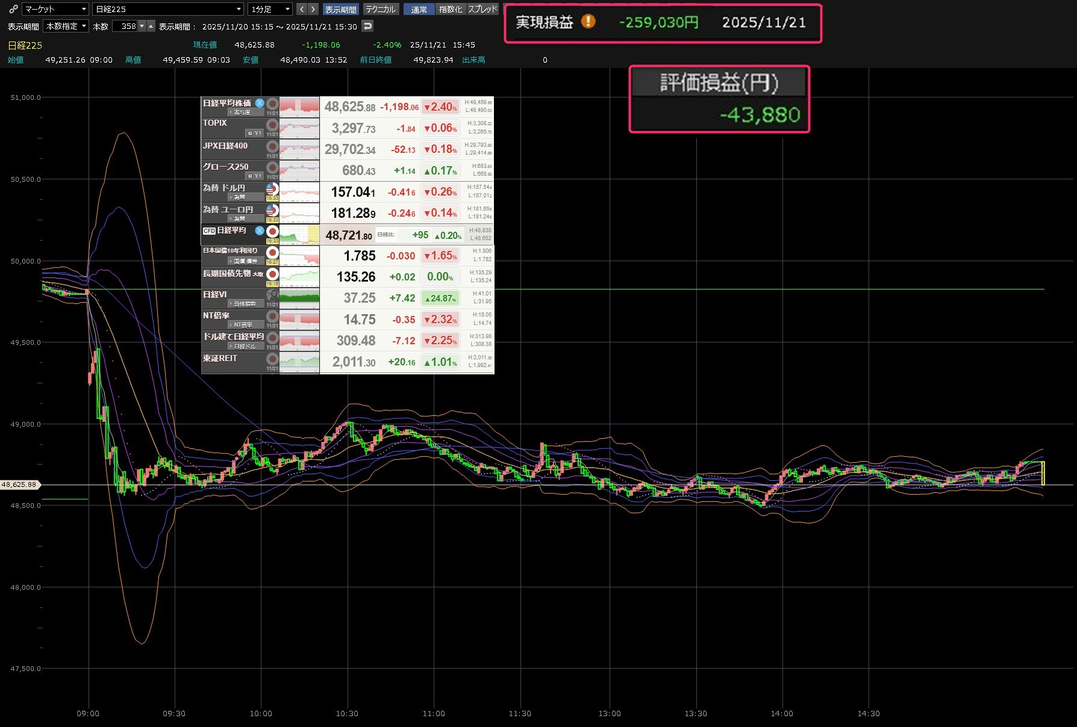
Task: Click the X share icon next to CFD日経平均
Action: (x=260, y=230)
